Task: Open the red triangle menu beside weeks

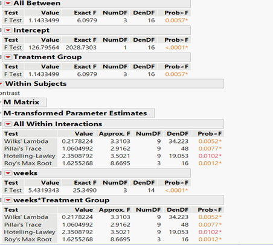Action: point(8,173)
